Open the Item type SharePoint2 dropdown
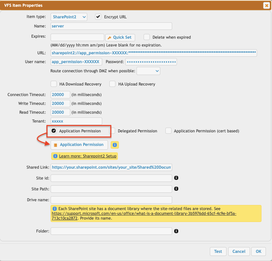Viewport: 272px width, 261px height. pyautogui.click(x=69, y=17)
